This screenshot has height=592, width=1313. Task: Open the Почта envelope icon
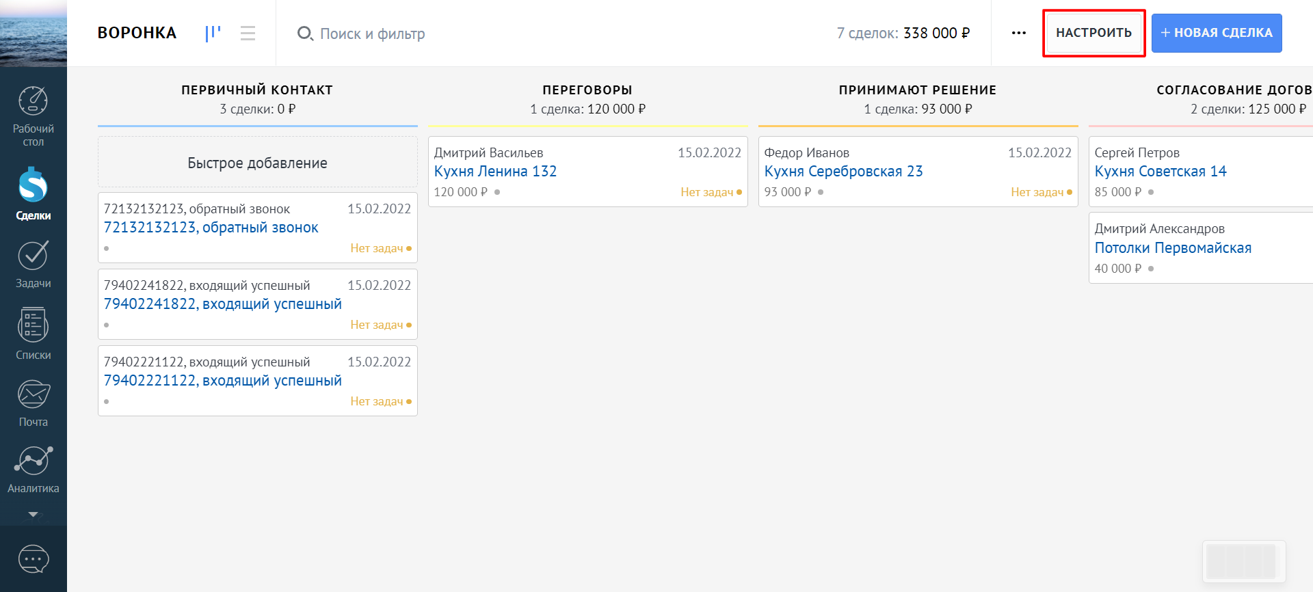33,394
